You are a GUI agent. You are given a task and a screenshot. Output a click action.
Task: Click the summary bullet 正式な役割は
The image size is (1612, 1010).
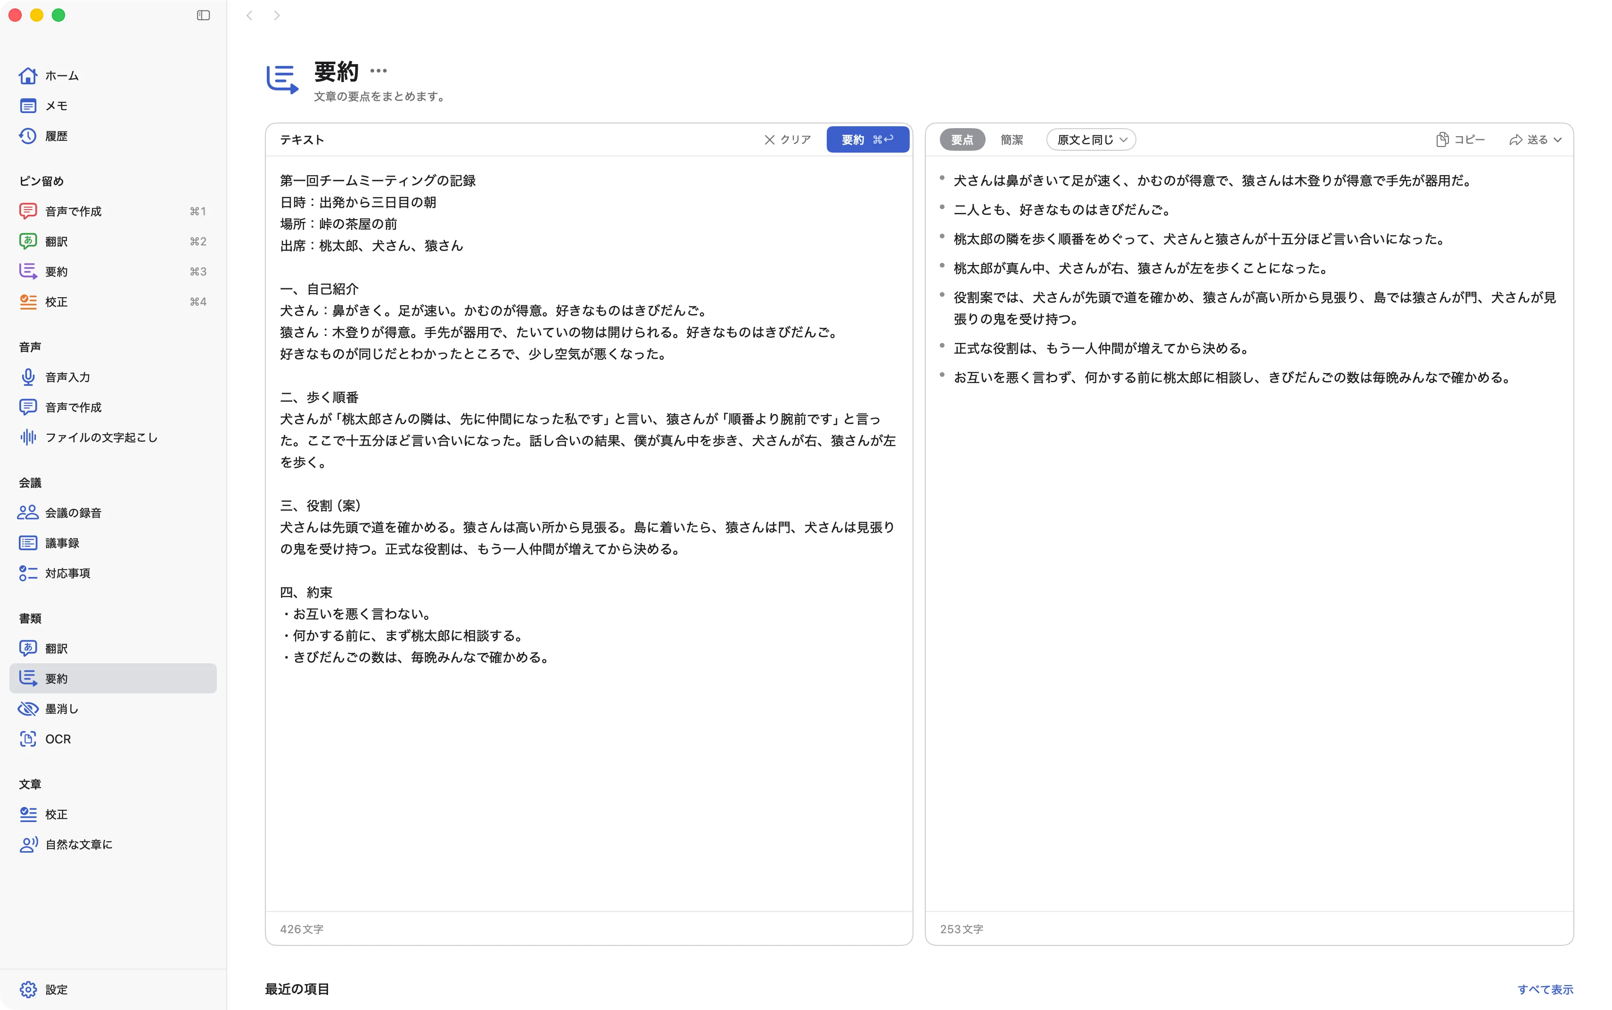[1102, 348]
